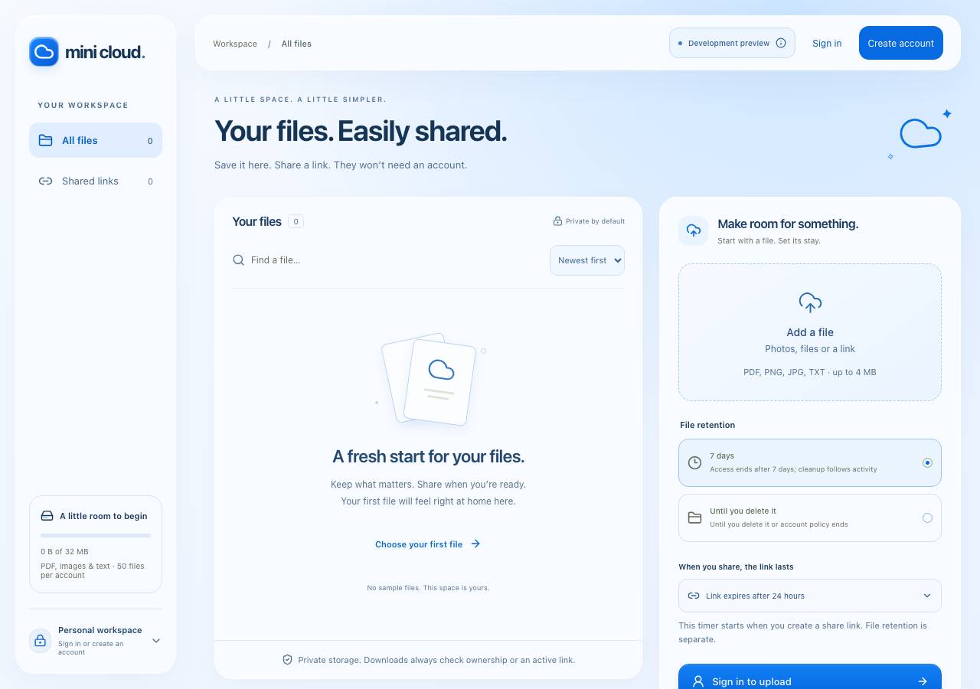
Task: Expand the Personal workspace chevron
Action: (156, 641)
